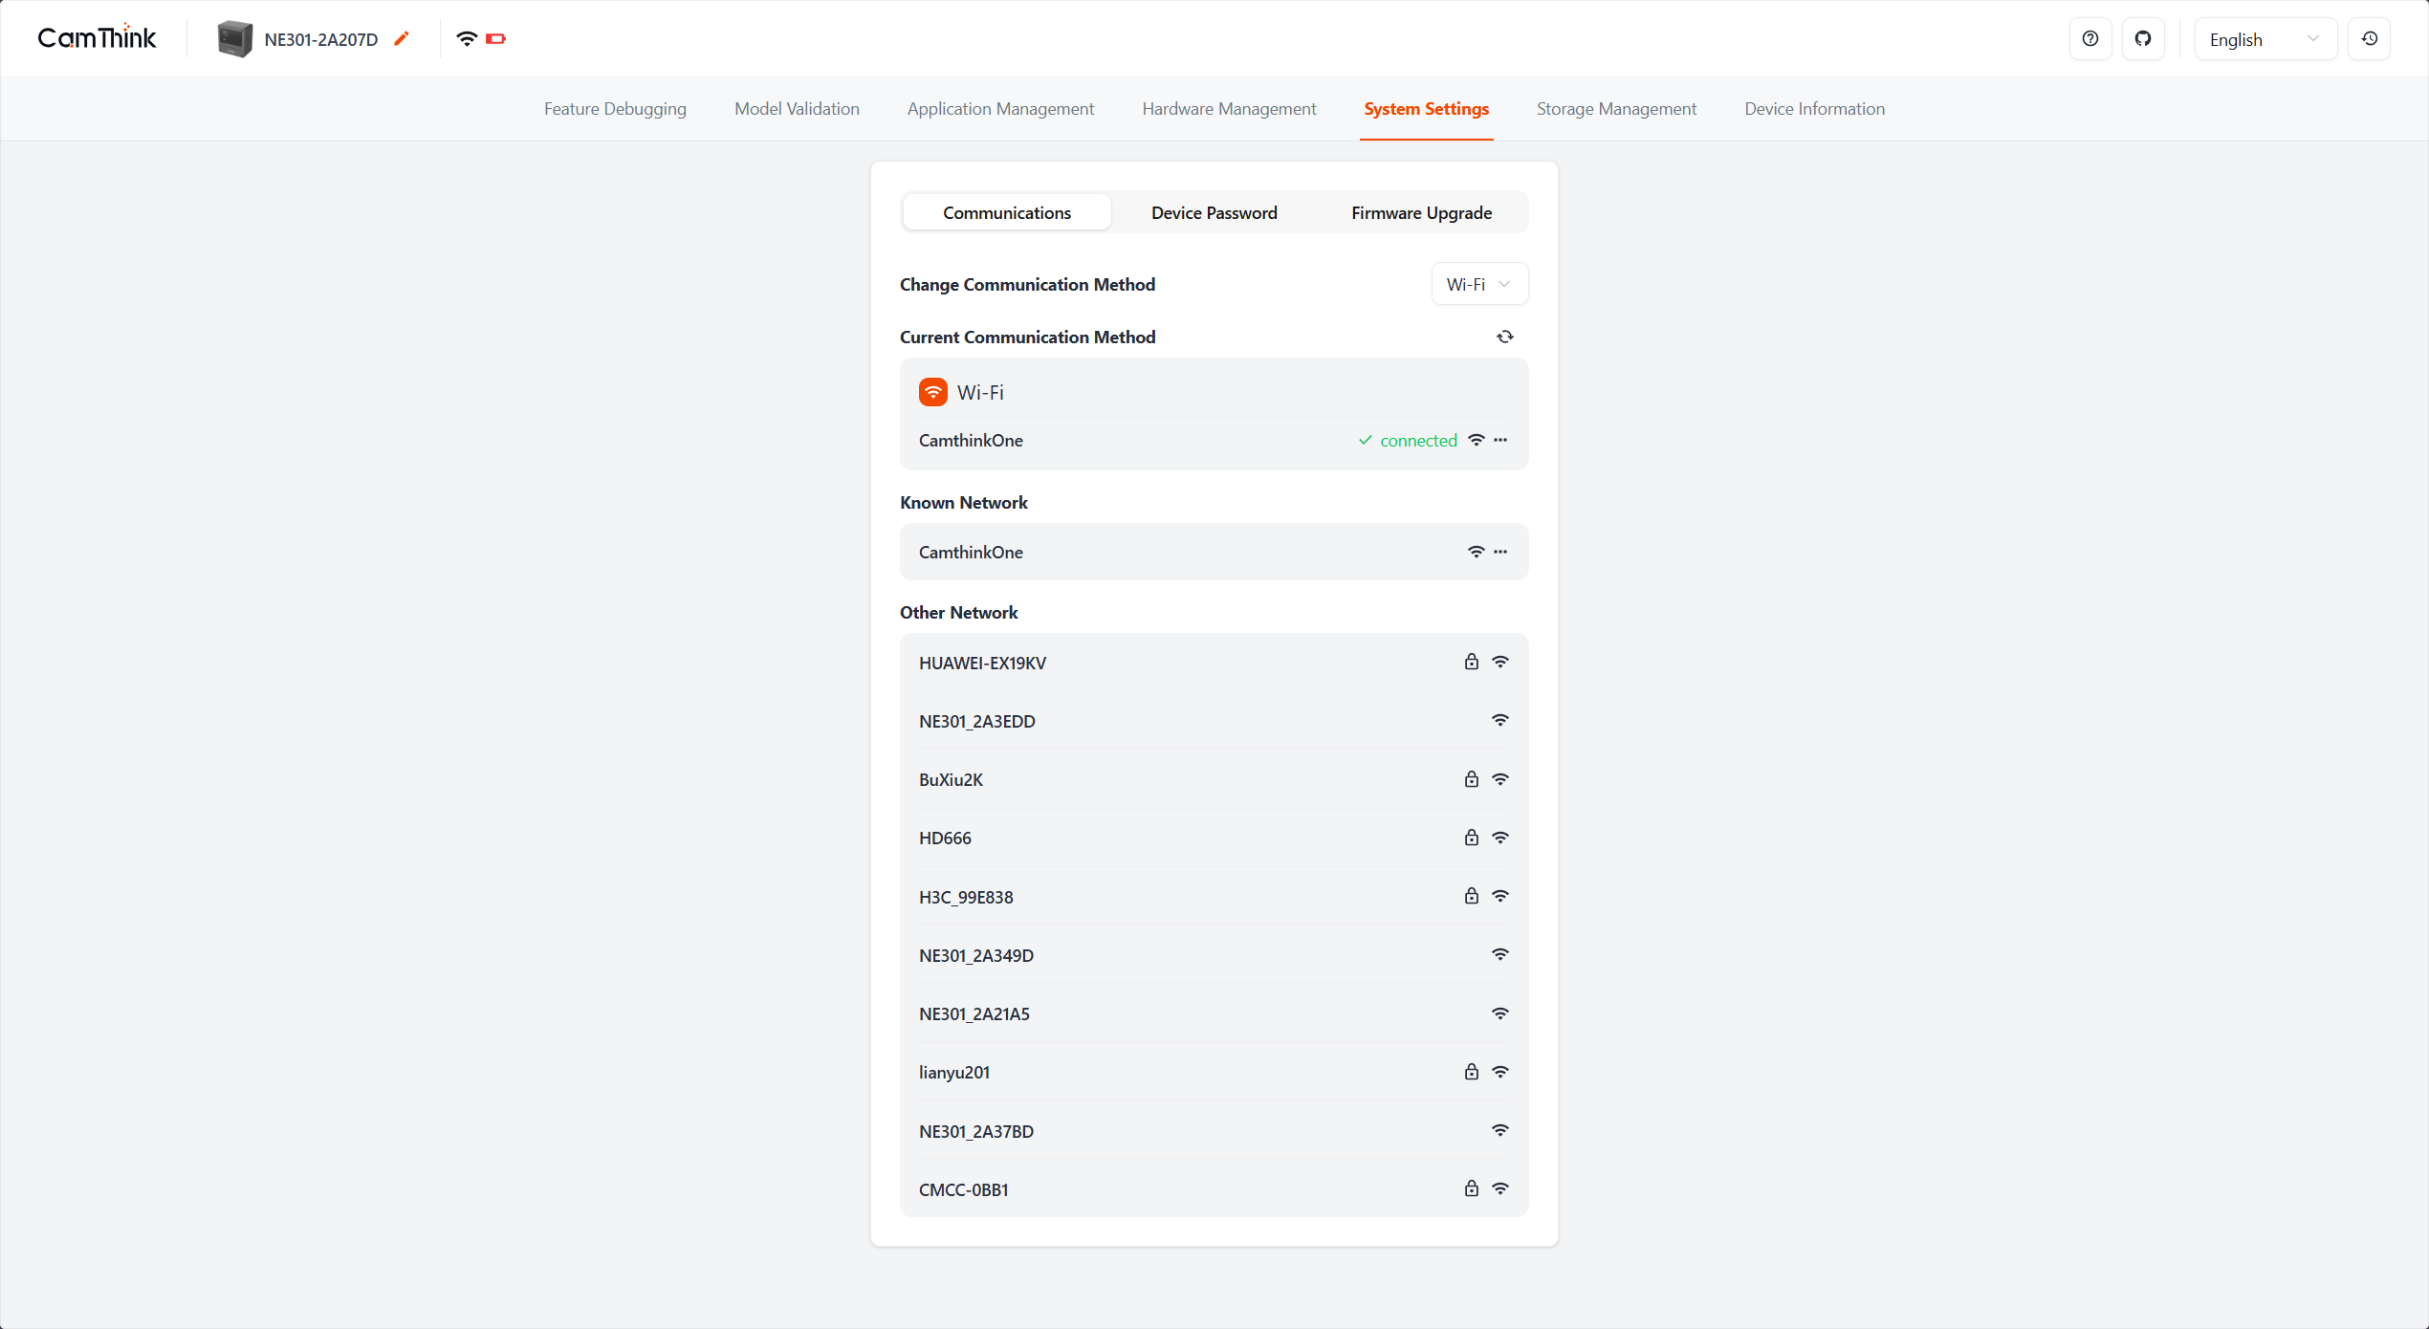The width and height of the screenshot is (2429, 1329).
Task: Choose the CMCC-0BB1 network
Action: [964, 1189]
